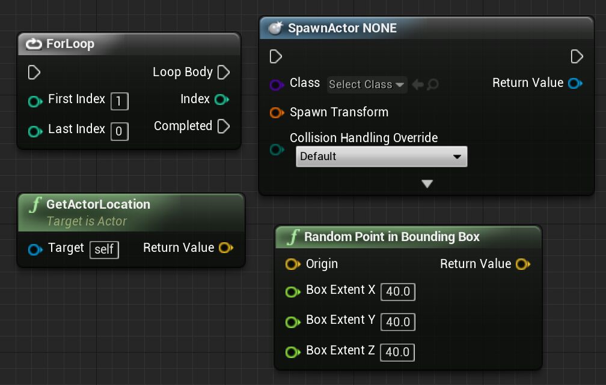606x385 pixels.
Task: Click the ForLoop input execution pin
Action: pyautogui.click(x=34, y=73)
